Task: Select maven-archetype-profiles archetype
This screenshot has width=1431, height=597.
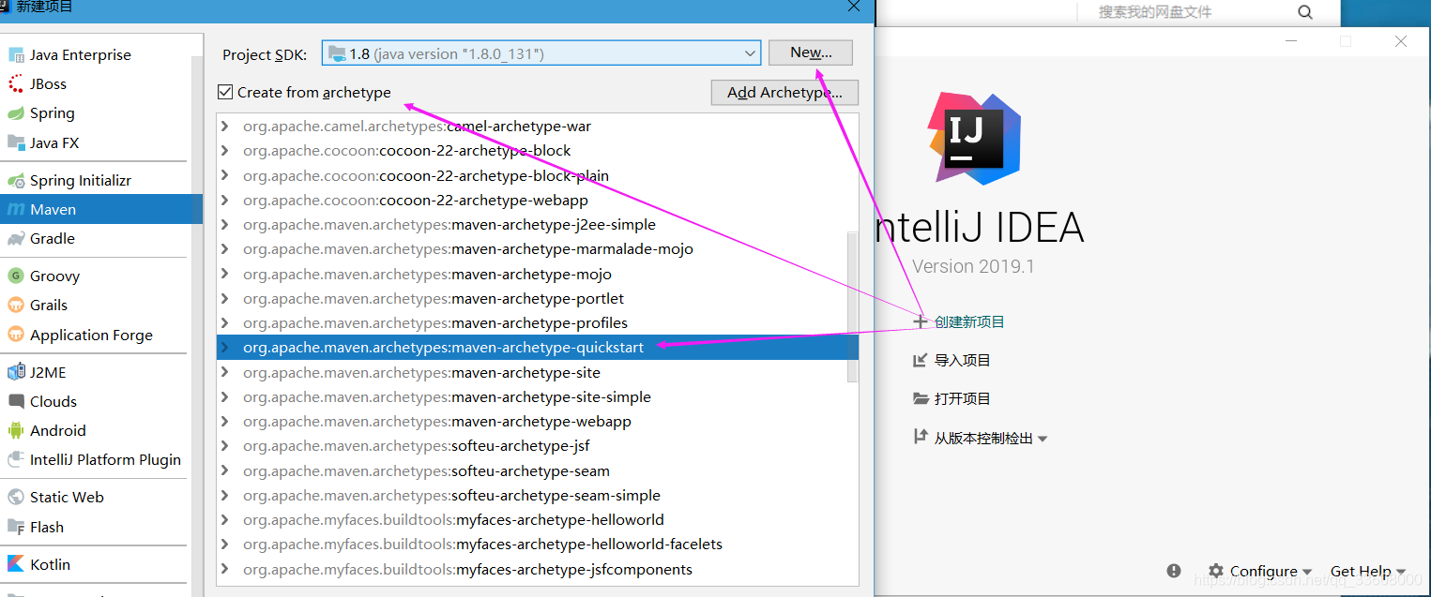Action: pos(532,322)
